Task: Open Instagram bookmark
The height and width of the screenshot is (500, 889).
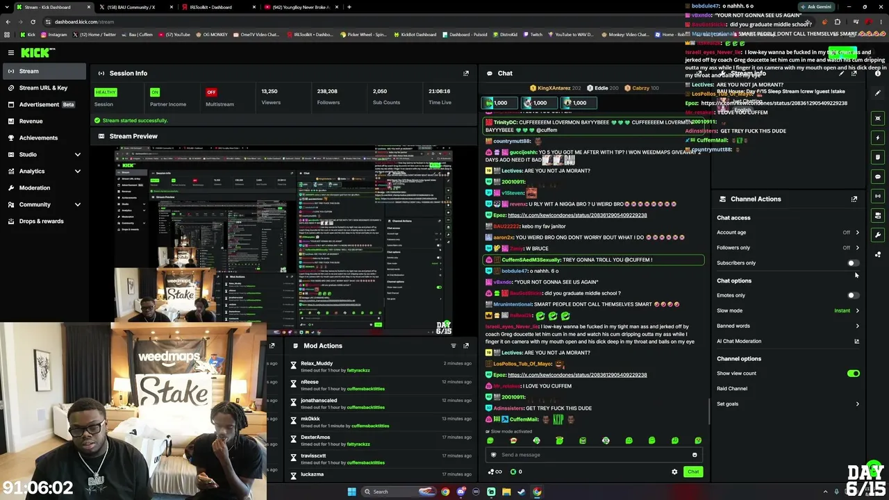Action: [53, 34]
